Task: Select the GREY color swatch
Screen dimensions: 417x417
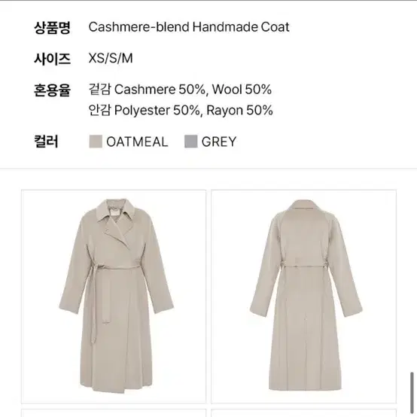Action: (190, 142)
